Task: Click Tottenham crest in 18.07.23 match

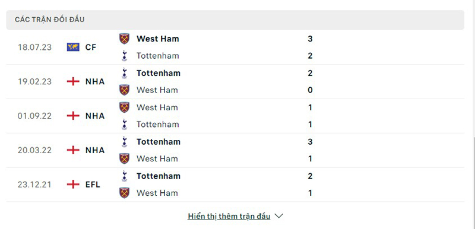Action: point(124,56)
